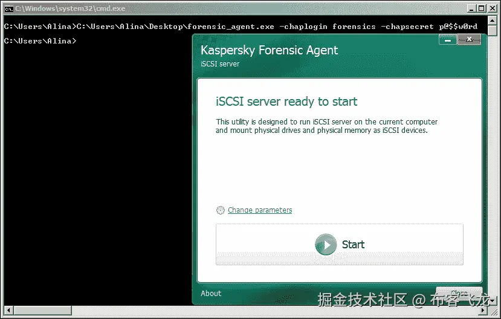Click the 'iSCSI server' subtitle text
The width and height of the screenshot is (501, 319).
pos(220,64)
